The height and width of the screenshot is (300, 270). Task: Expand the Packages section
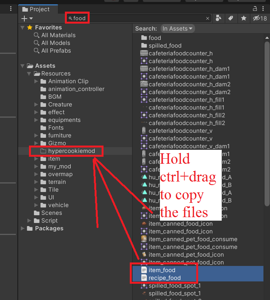(22, 228)
